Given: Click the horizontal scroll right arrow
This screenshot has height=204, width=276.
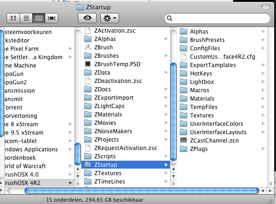Looking at the screenshot, I should pyautogui.click(x=270, y=191).
